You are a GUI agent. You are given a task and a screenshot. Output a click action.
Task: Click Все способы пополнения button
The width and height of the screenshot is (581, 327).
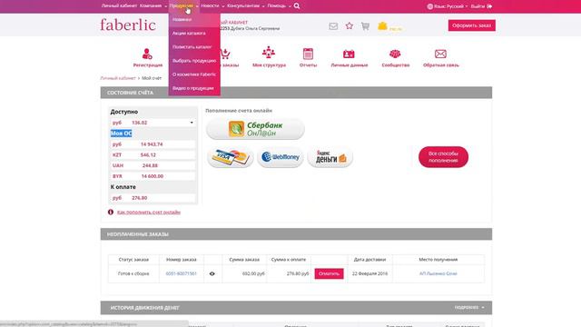point(443,157)
